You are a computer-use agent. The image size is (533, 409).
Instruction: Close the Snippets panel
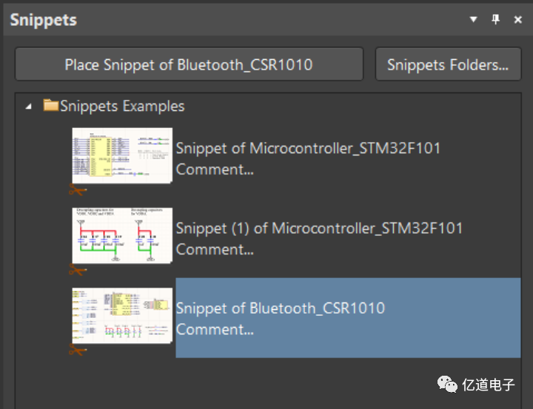pos(518,20)
